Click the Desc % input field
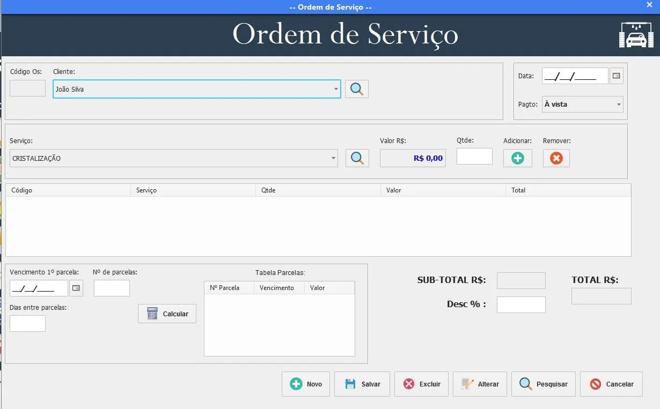This screenshot has width=660, height=409. point(521,304)
